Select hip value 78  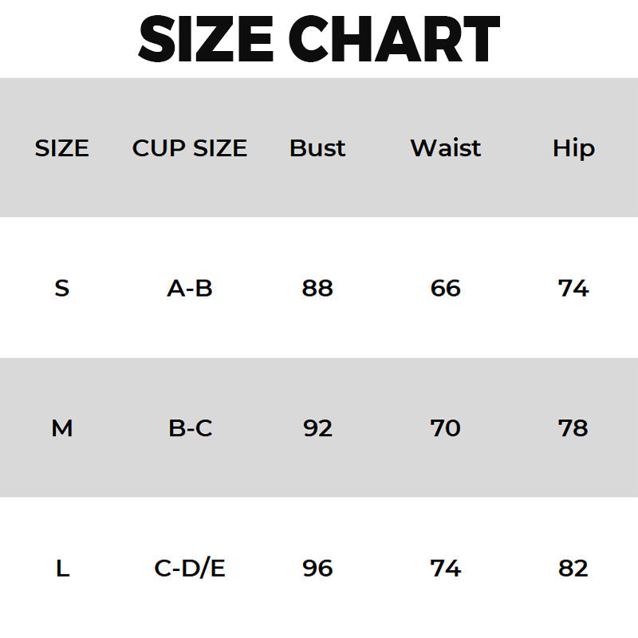[x=573, y=428]
